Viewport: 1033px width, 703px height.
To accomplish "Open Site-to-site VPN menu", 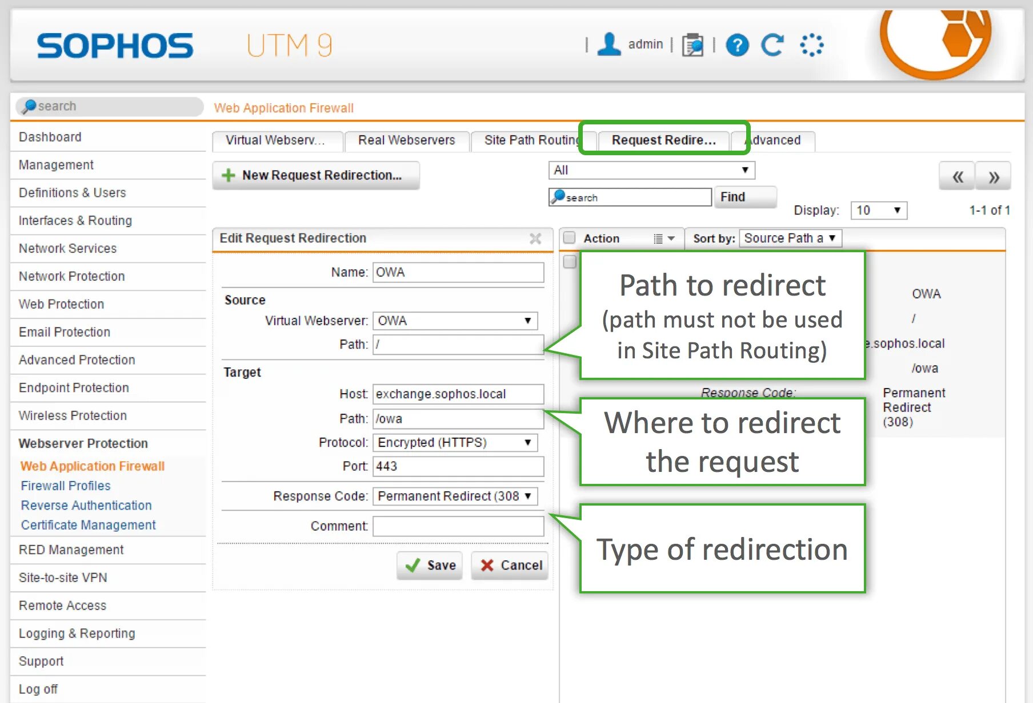I will [108, 577].
